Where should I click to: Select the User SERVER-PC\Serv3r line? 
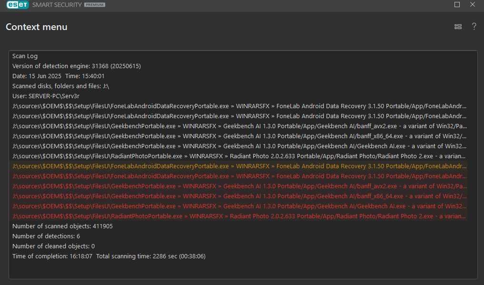pos(46,96)
